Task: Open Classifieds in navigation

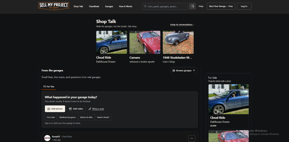Action: 94,6
